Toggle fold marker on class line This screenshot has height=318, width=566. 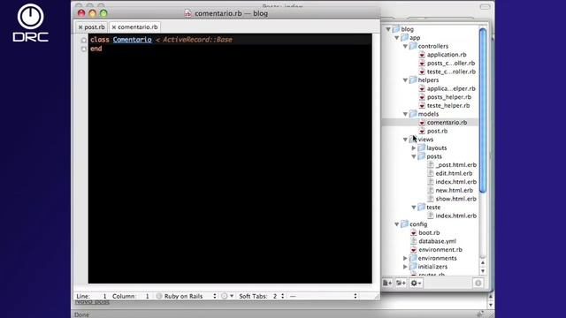[x=84, y=40]
